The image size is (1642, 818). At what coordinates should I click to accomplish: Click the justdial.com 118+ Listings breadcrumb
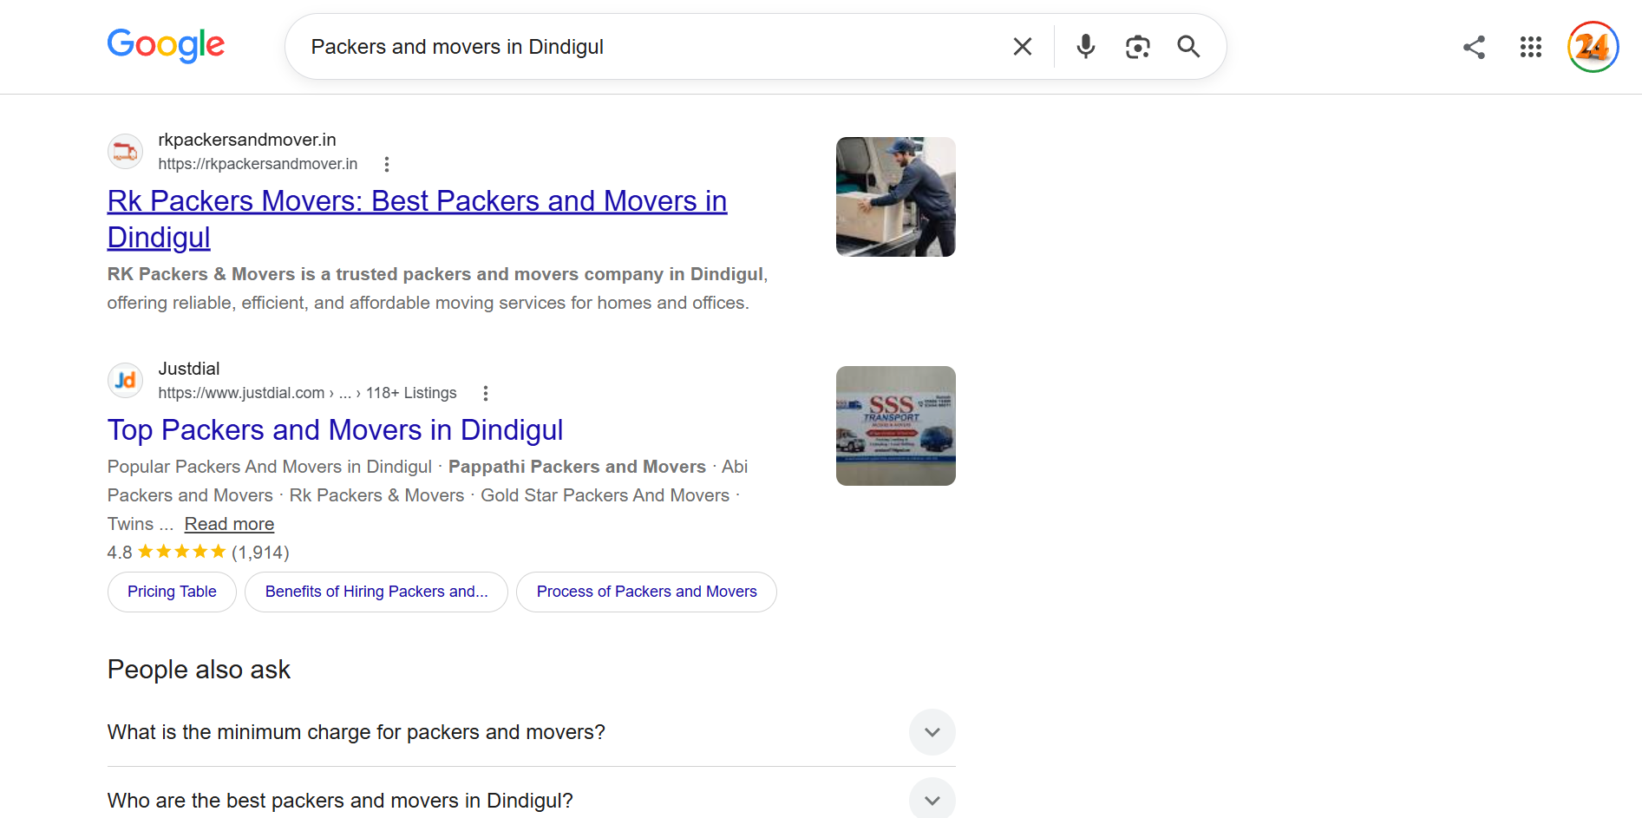[x=307, y=393]
